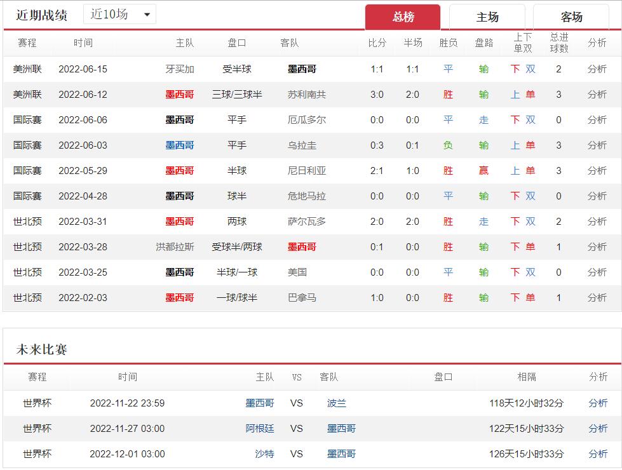This screenshot has height=470, width=622.
Task: Open 分析 for the 2022-03-31 match
Action: click(597, 221)
